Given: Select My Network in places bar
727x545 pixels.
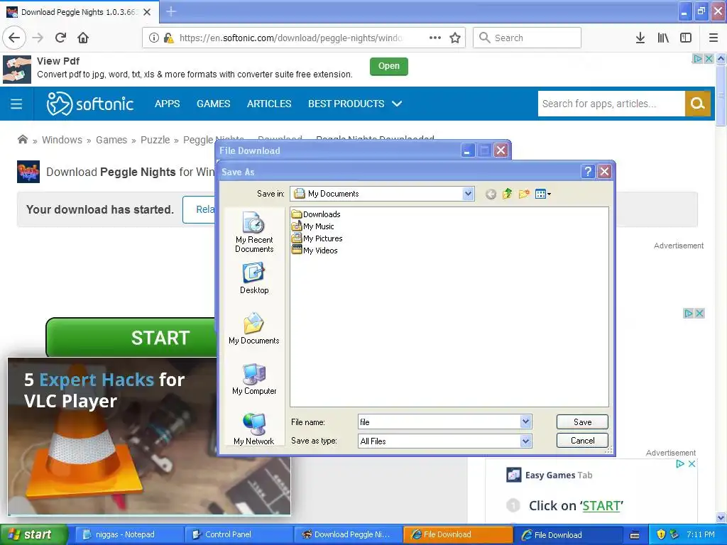Looking at the screenshot, I should click(x=254, y=429).
